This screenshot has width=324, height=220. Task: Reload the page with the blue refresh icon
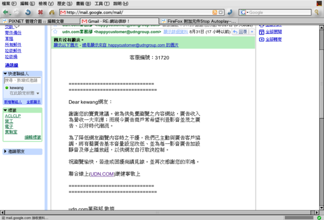coord(28,12)
